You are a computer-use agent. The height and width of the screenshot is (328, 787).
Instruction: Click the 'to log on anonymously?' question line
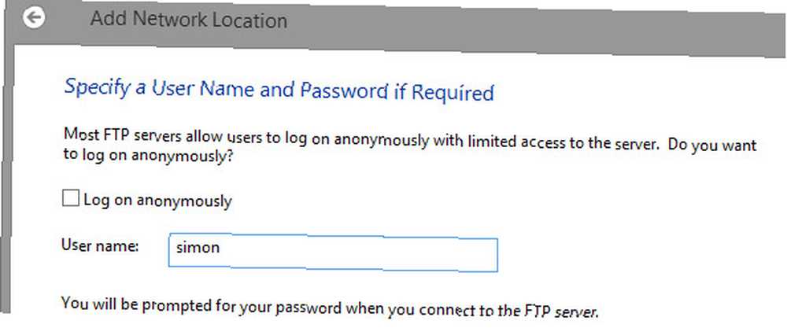tap(149, 155)
